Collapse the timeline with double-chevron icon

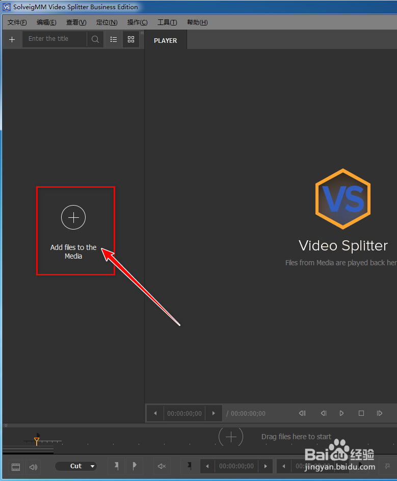6,425
